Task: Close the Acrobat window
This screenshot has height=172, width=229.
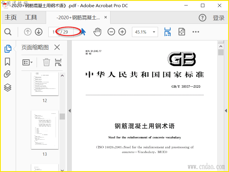Action: pos(220,5)
